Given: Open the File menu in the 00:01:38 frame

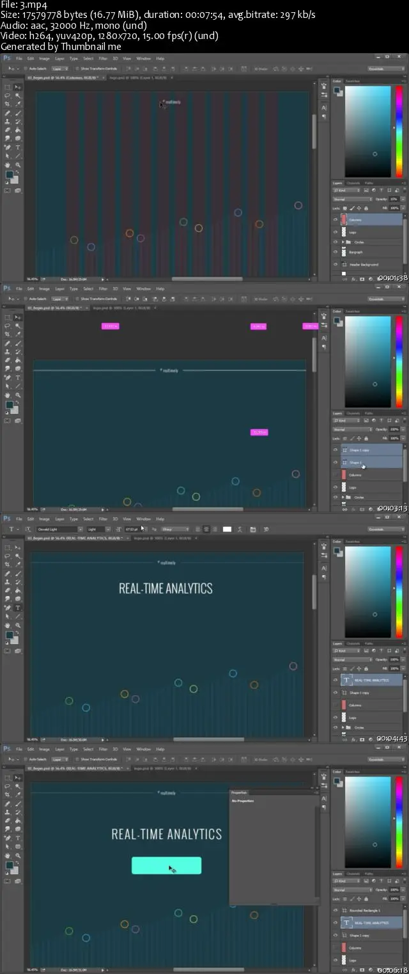Looking at the screenshot, I should pos(19,58).
